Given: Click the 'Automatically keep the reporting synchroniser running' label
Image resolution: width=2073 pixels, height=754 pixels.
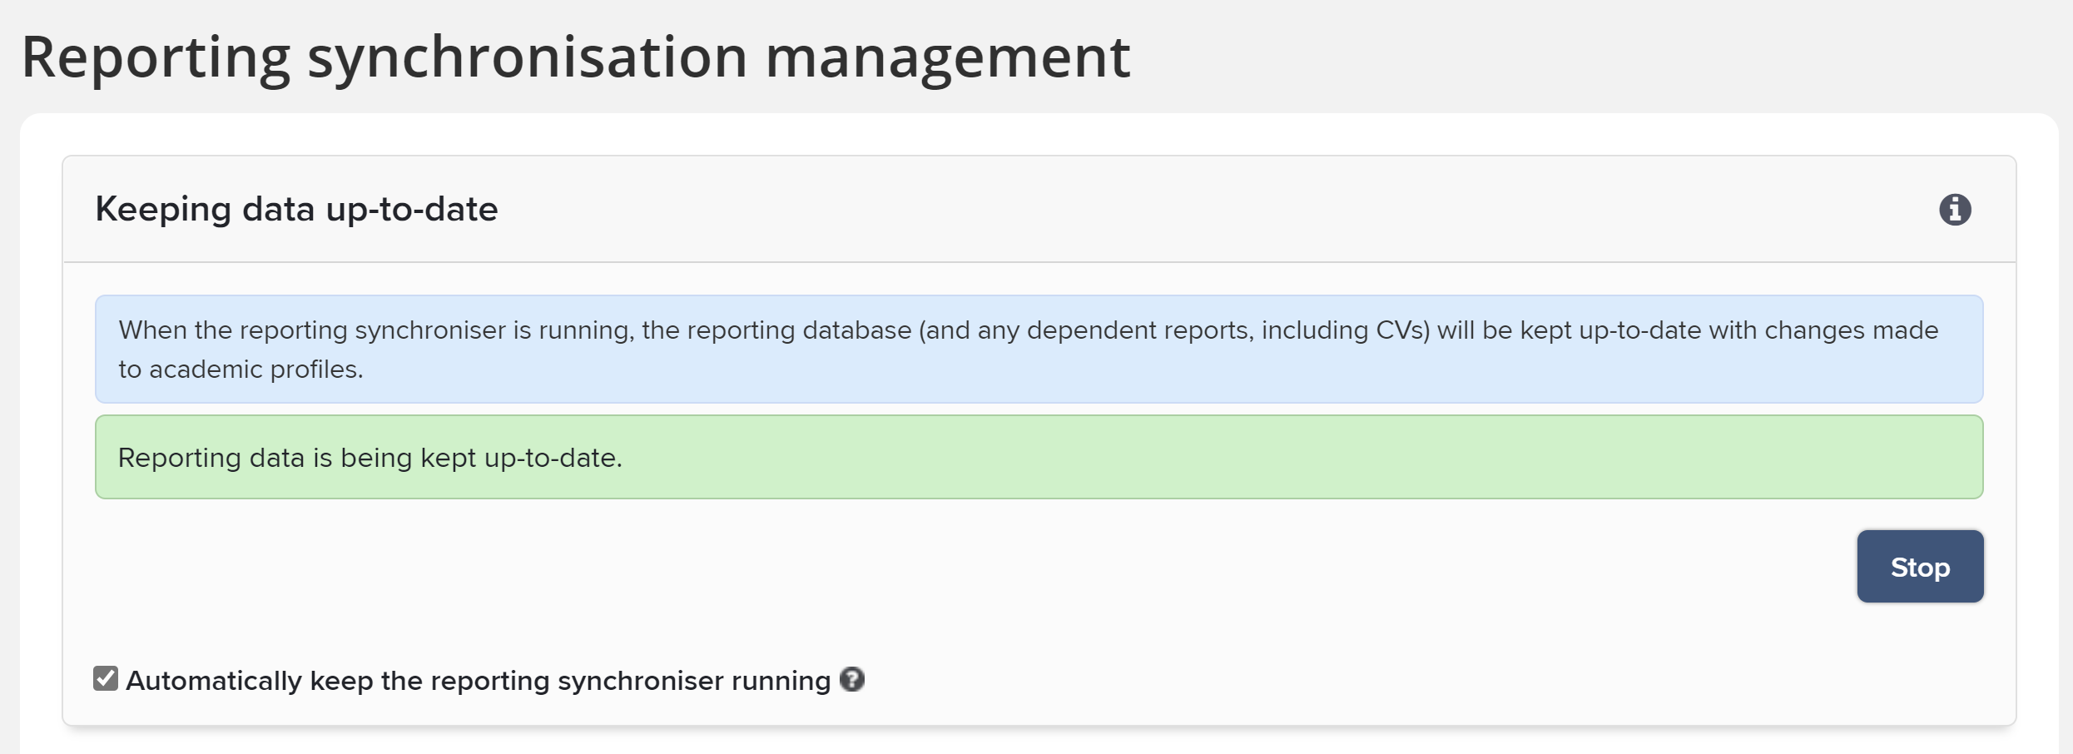Looking at the screenshot, I should tap(478, 681).
